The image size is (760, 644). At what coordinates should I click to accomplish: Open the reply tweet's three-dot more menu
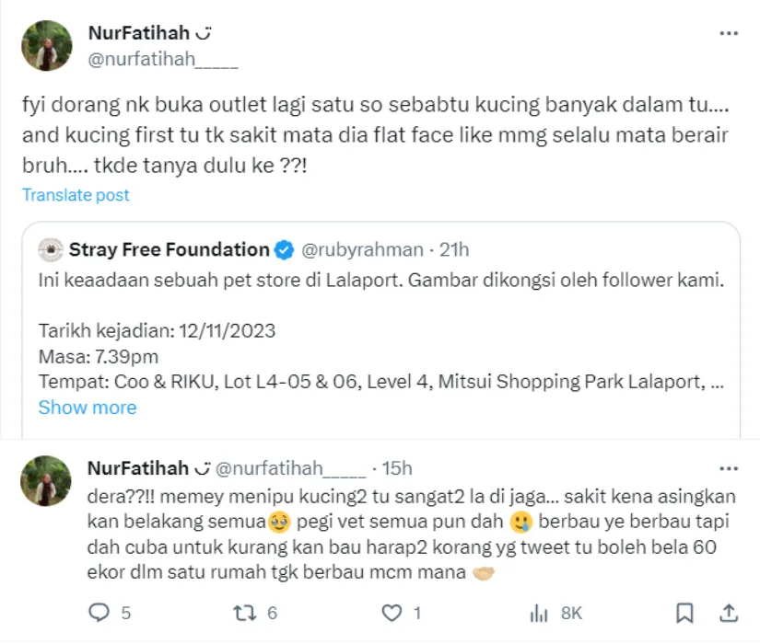click(729, 468)
